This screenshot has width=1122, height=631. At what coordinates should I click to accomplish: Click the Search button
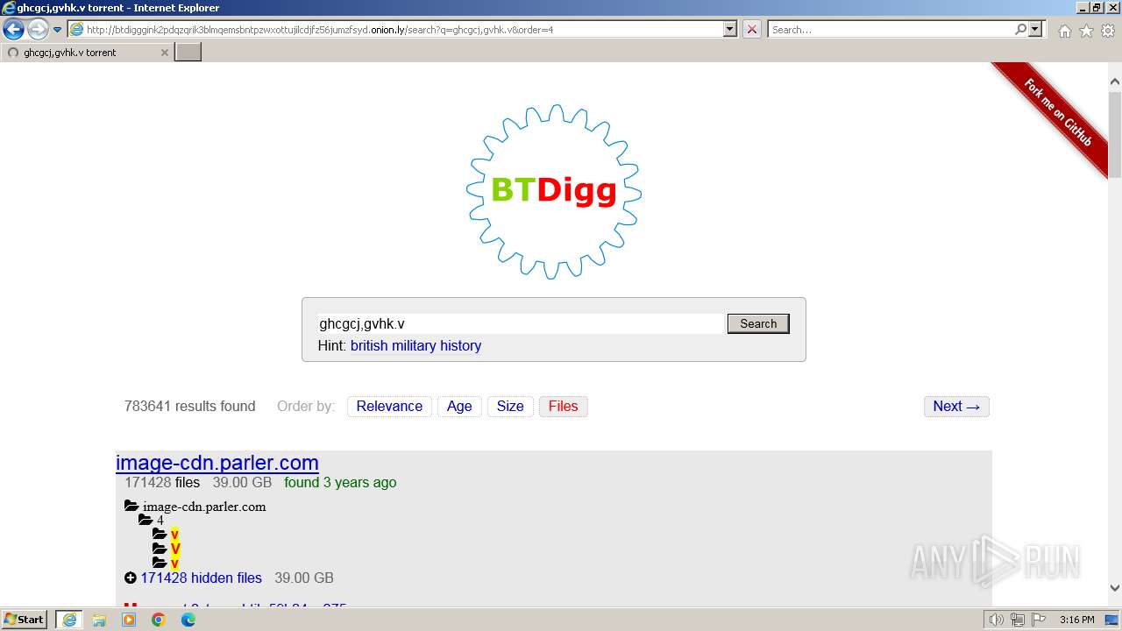(x=758, y=323)
